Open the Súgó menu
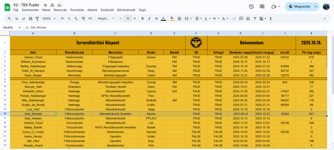The height and width of the screenshot is (150, 334). 142,10
